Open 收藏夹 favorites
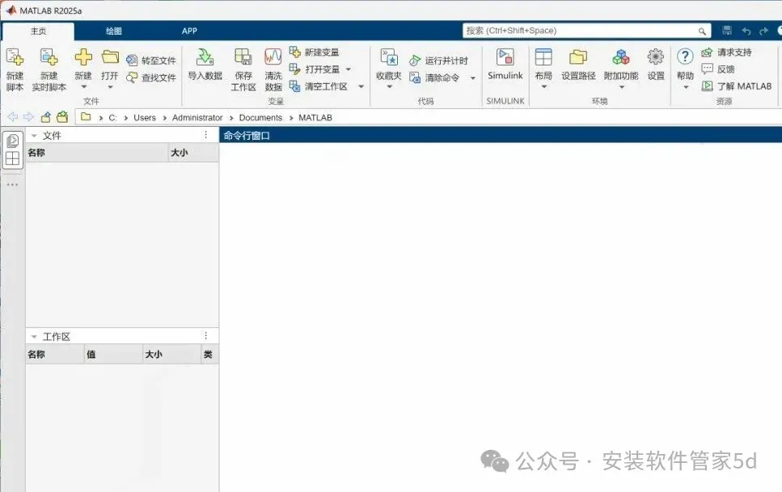Screen dimensions: 782x492 [x=388, y=65]
